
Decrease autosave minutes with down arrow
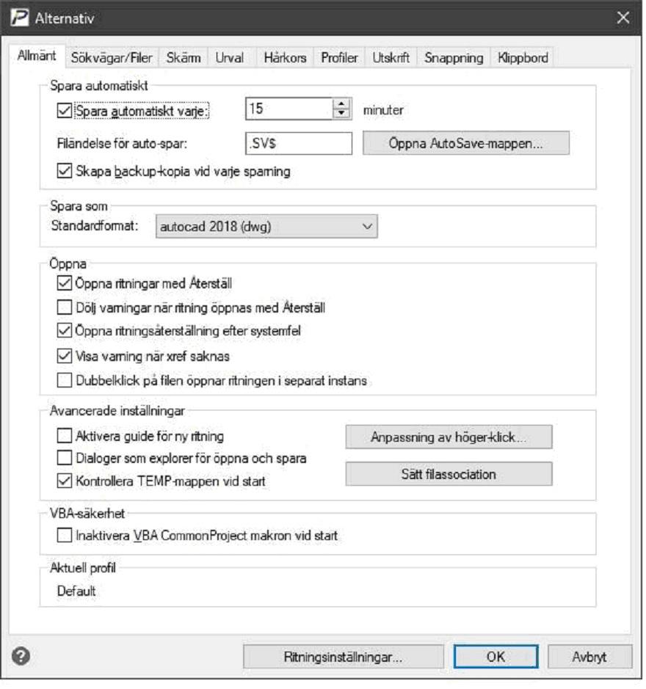(343, 114)
